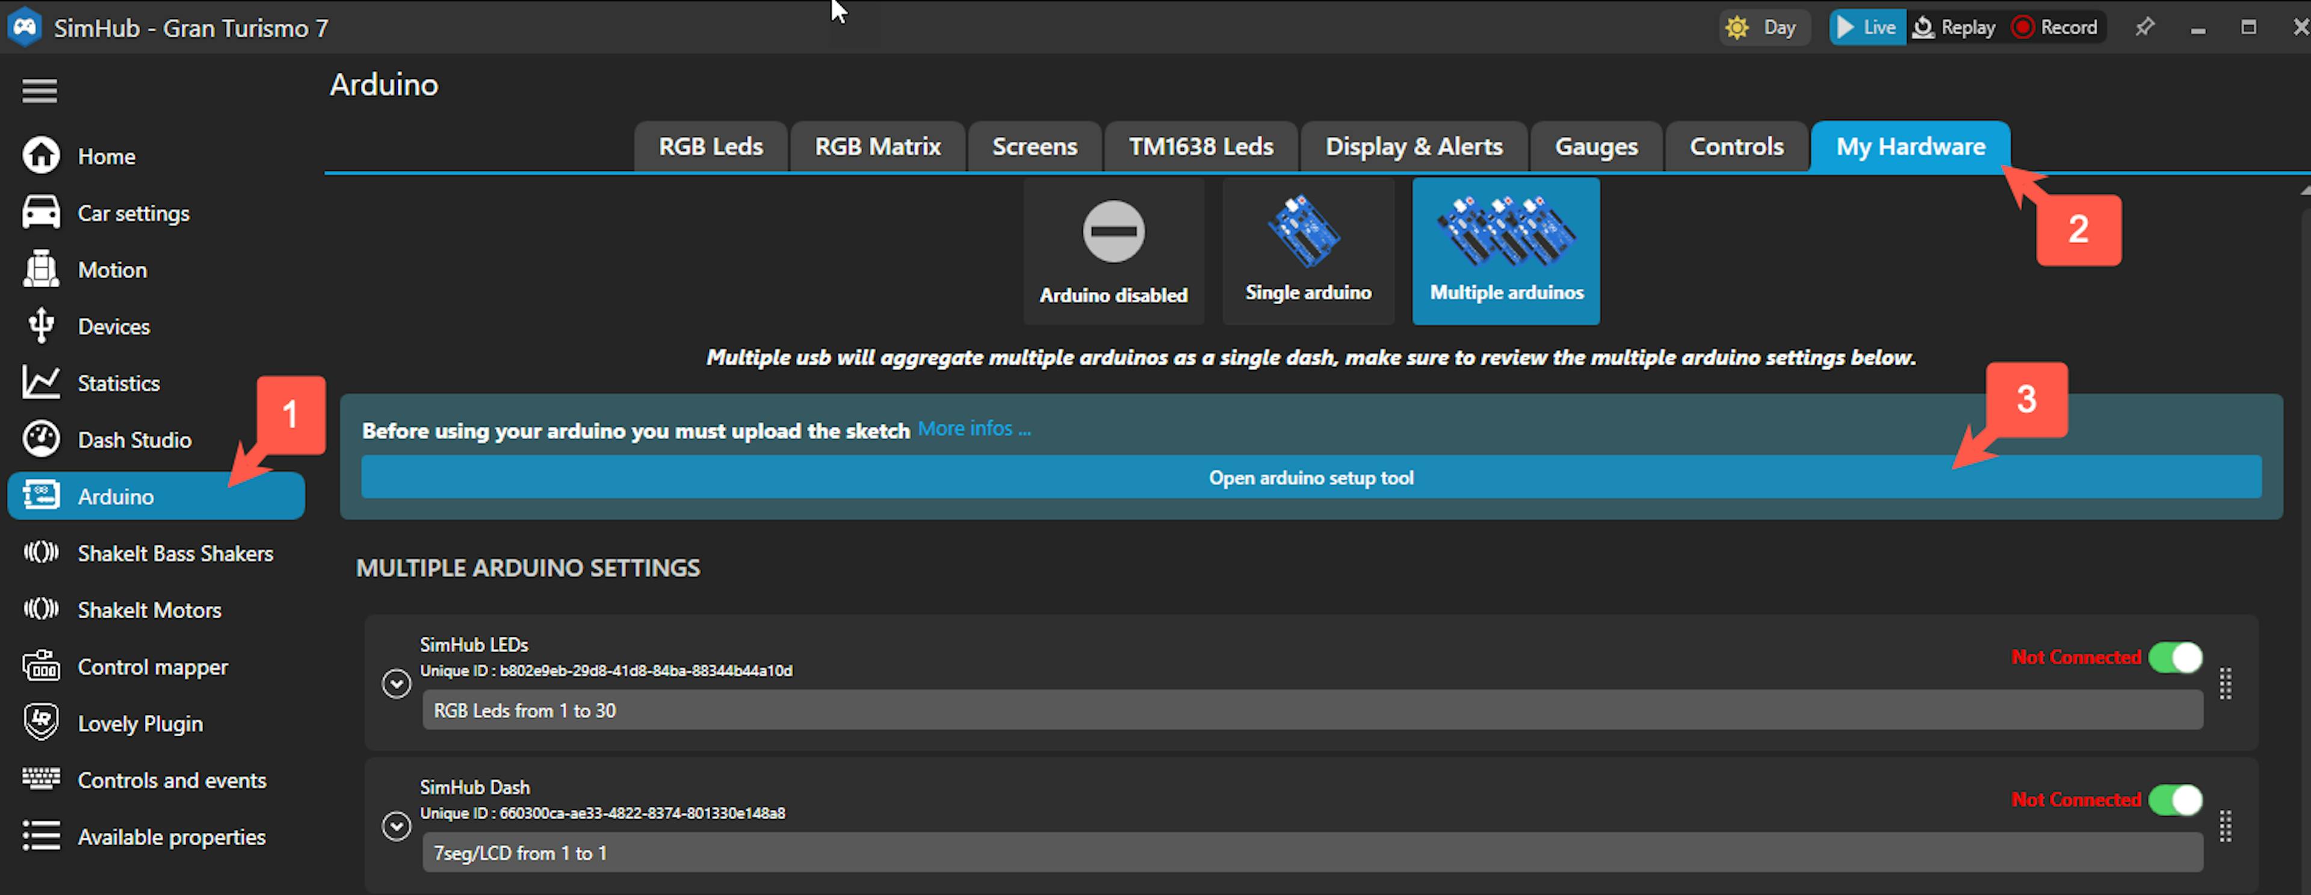Select the Arduino sidebar item
The image size is (2311, 895).
156,496
